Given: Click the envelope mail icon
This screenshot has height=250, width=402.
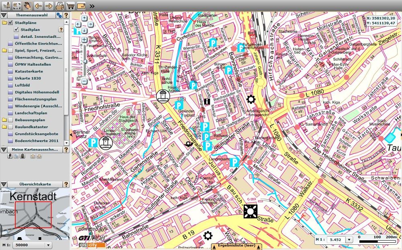Looking at the screenshot, I should tap(81, 6).
